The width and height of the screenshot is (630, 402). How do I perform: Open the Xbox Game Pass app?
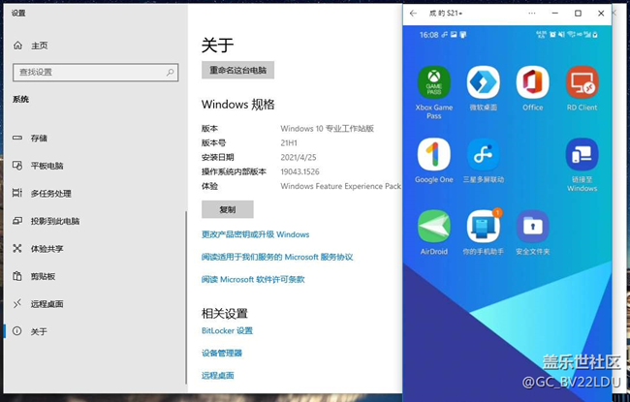pyautogui.click(x=434, y=82)
